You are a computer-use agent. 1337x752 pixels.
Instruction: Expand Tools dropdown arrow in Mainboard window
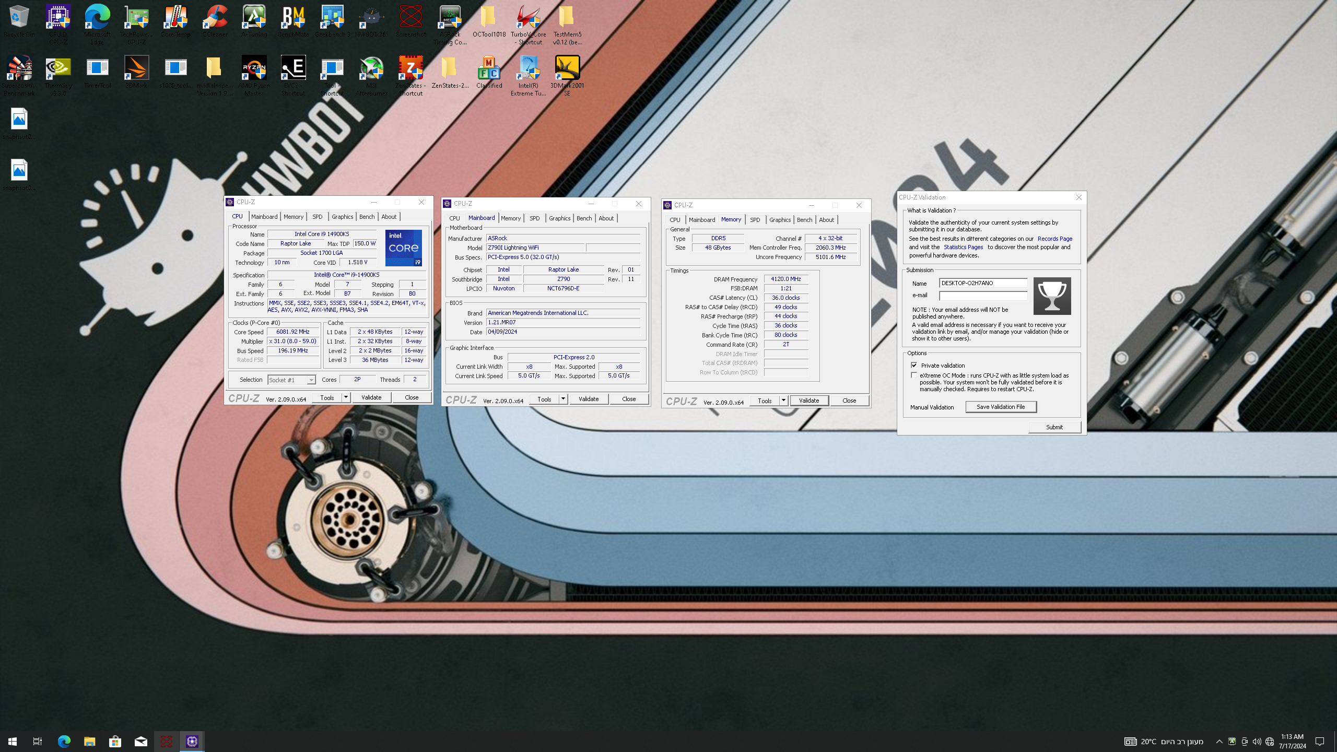tap(563, 399)
